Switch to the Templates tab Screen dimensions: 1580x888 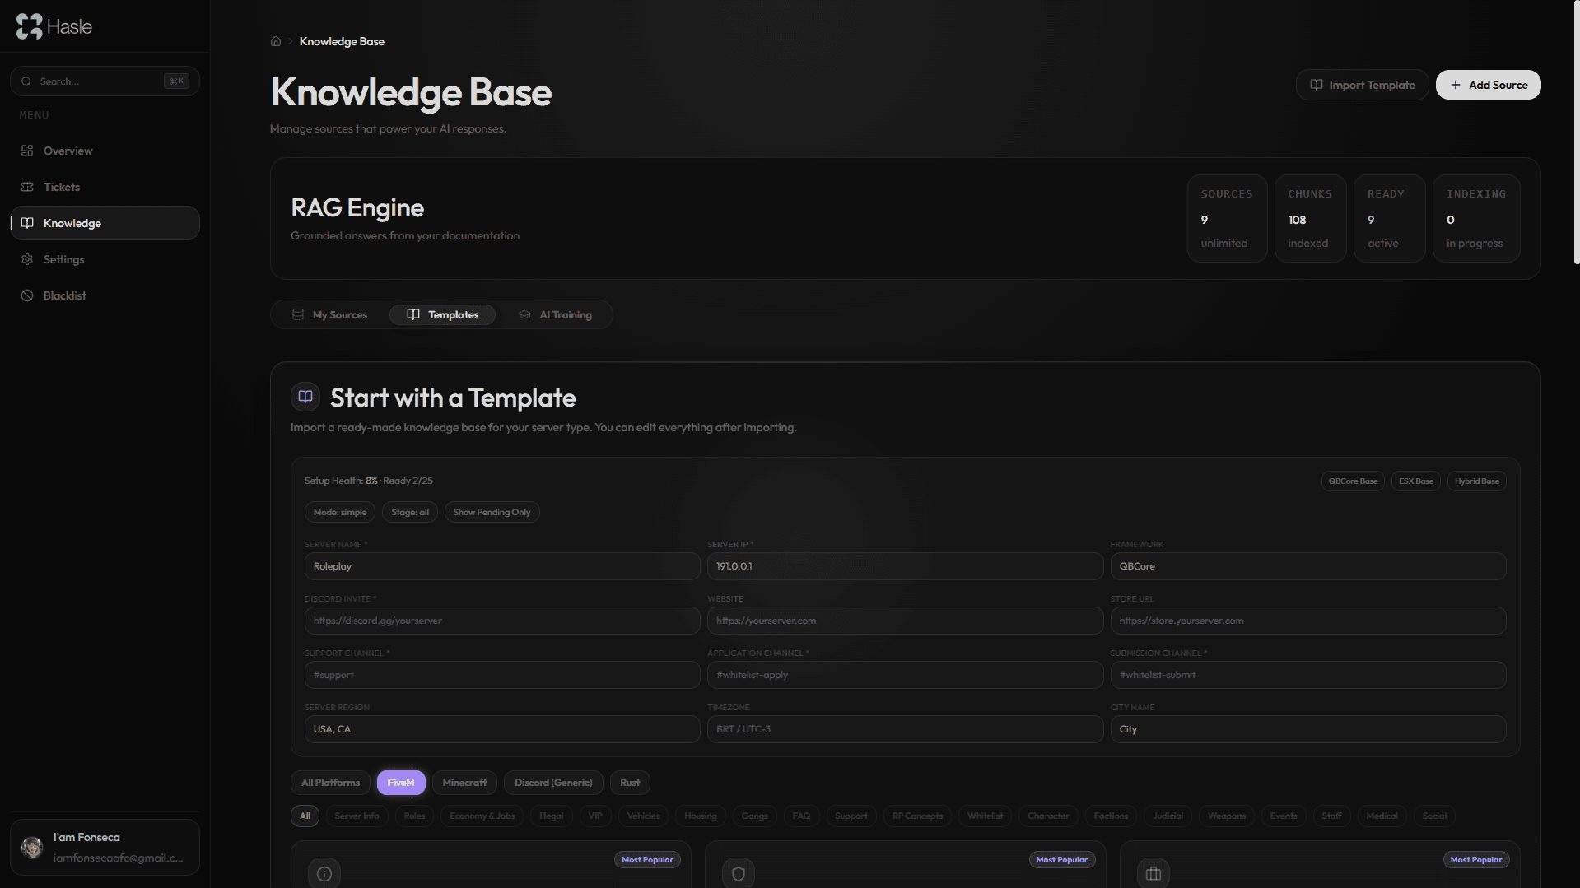point(442,314)
